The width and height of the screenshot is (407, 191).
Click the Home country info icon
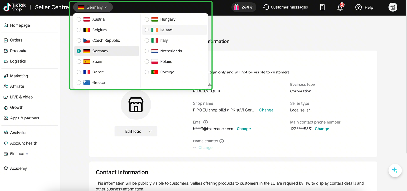point(222,141)
